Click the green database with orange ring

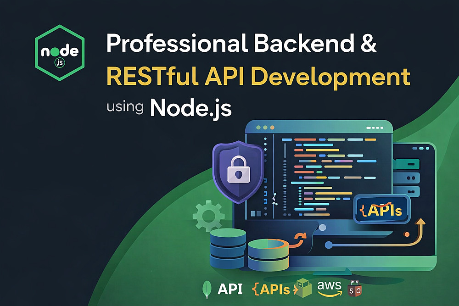(269, 255)
